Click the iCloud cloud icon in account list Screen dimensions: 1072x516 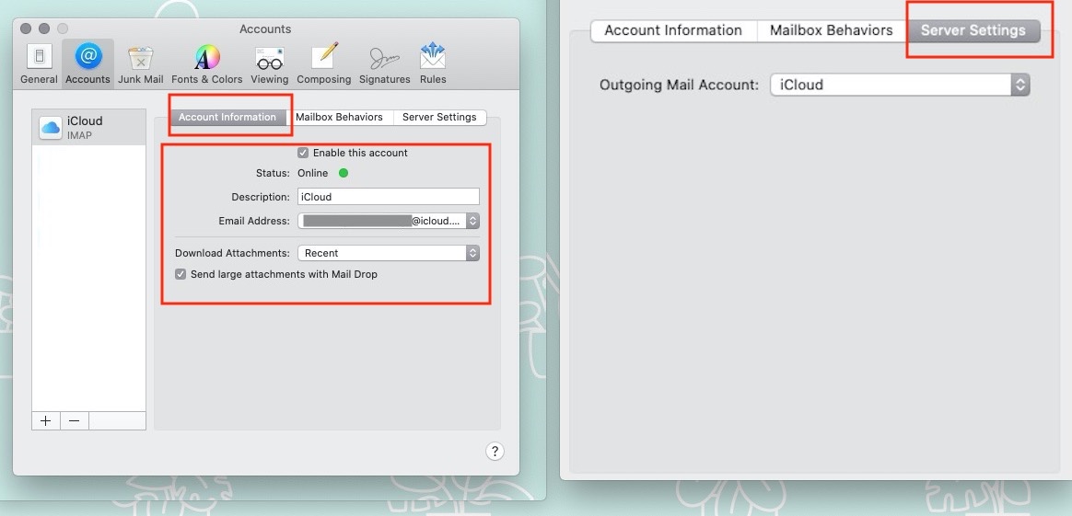click(51, 128)
